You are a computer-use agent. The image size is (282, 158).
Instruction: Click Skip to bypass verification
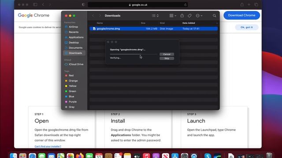pos(167,58)
